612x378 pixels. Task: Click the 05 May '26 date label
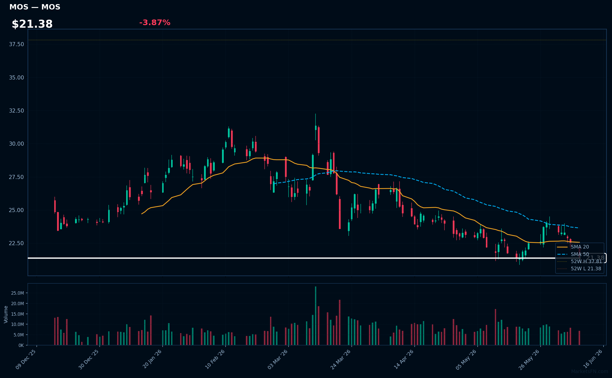(466, 359)
